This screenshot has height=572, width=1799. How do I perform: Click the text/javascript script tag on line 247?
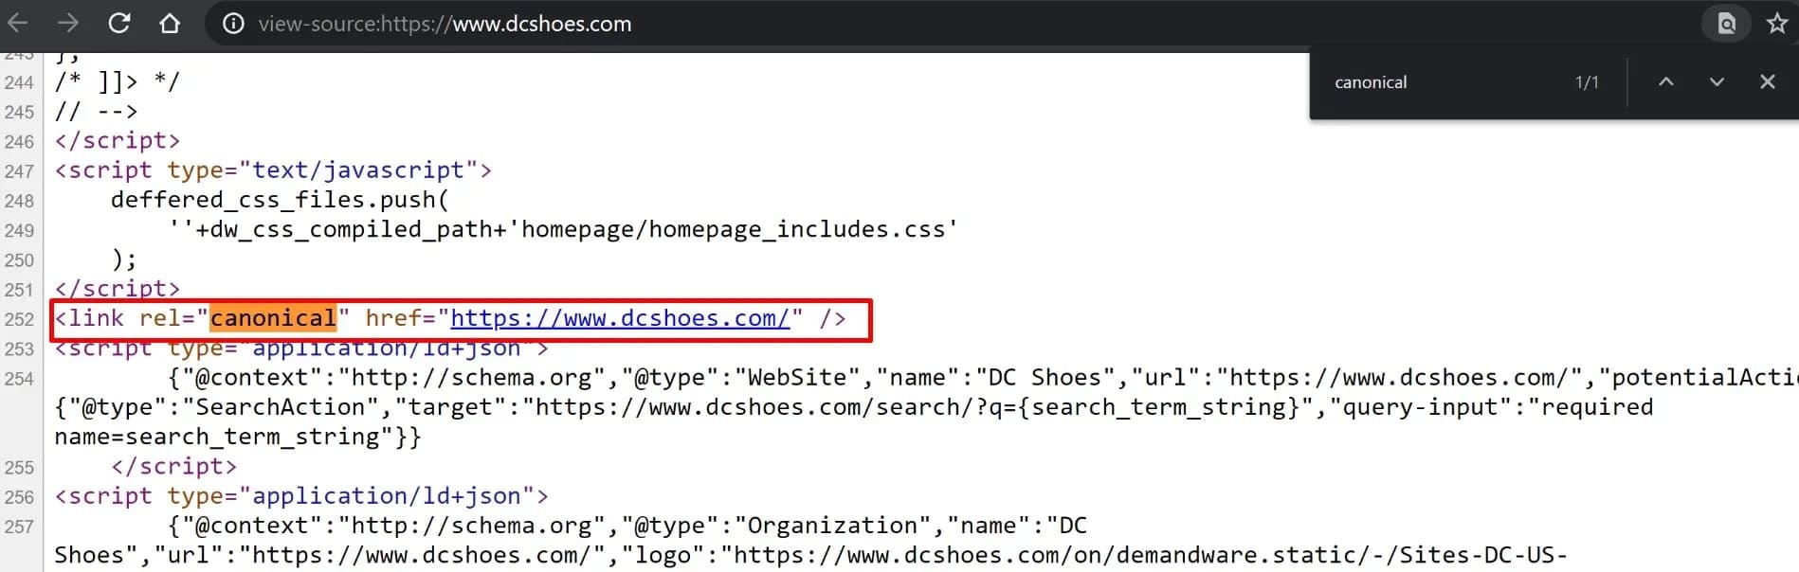(x=273, y=170)
